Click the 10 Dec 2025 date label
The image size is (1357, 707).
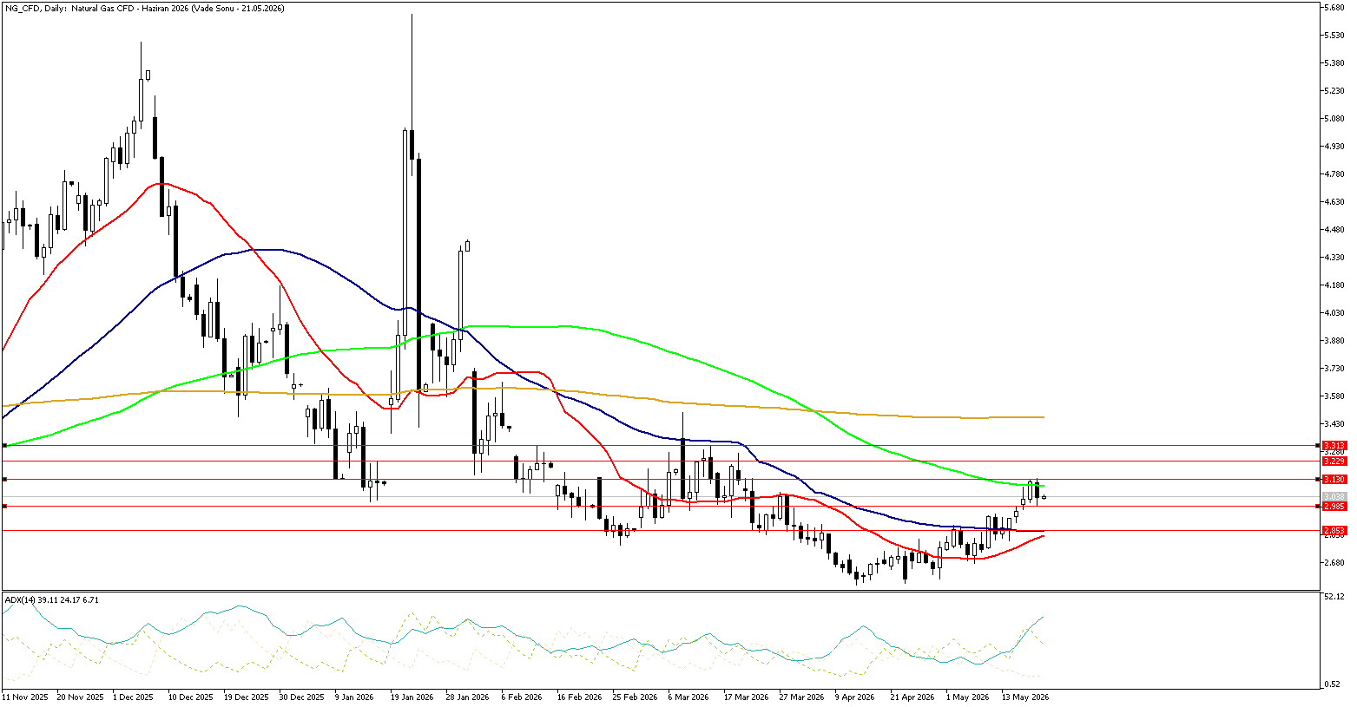tap(190, 697)
